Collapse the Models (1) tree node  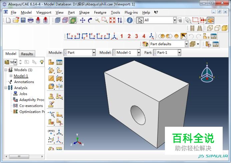click(6, 70)
